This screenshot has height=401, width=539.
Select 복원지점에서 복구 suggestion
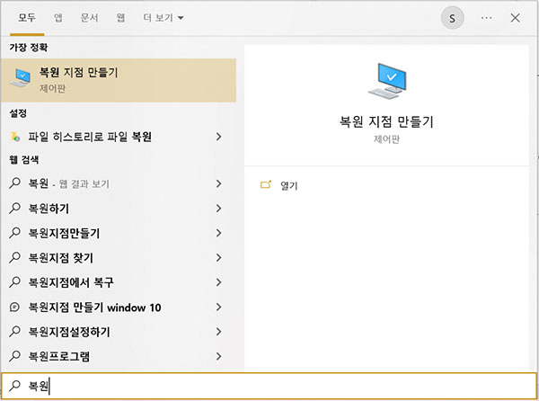point(119,282)
